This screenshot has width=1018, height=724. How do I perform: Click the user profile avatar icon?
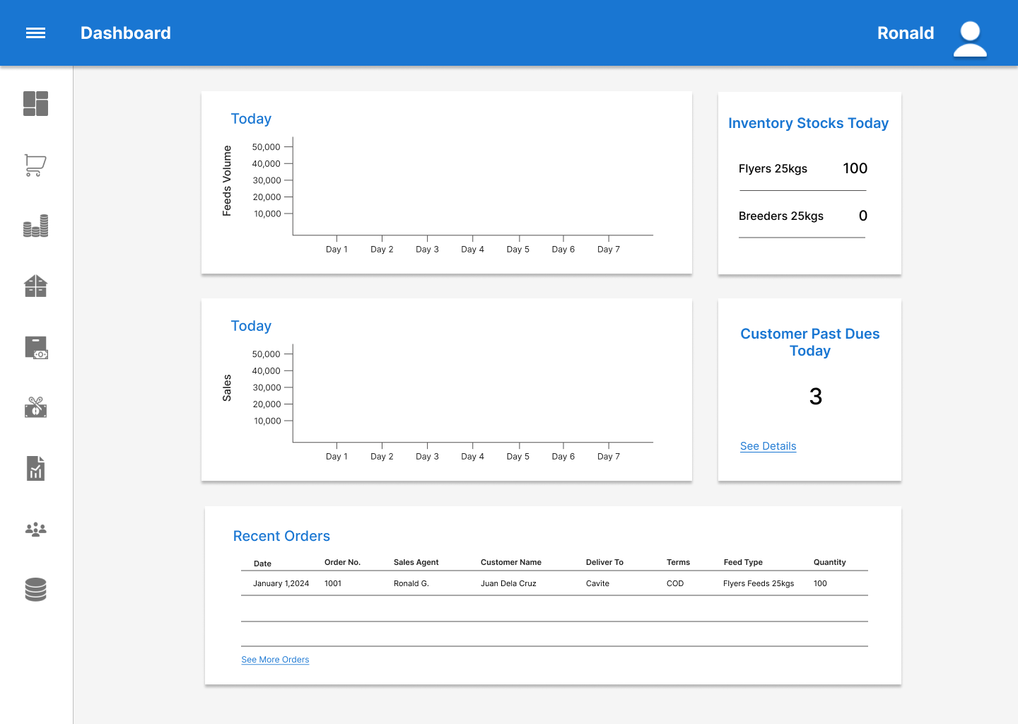(x=970, y=38)
